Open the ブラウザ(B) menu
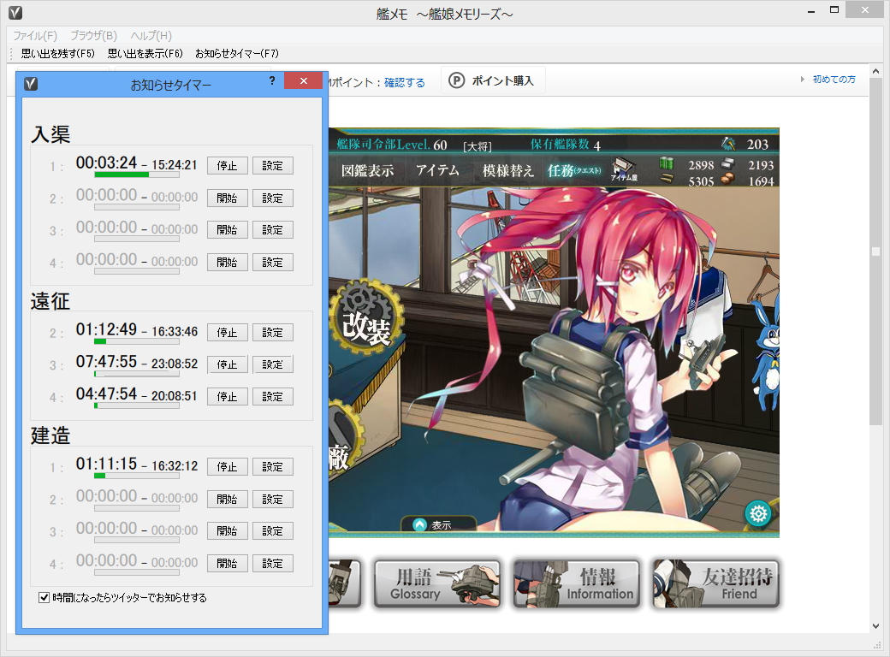Image resolution: width=890 pixels, height=657 pixels. click(x=93, y=36)
